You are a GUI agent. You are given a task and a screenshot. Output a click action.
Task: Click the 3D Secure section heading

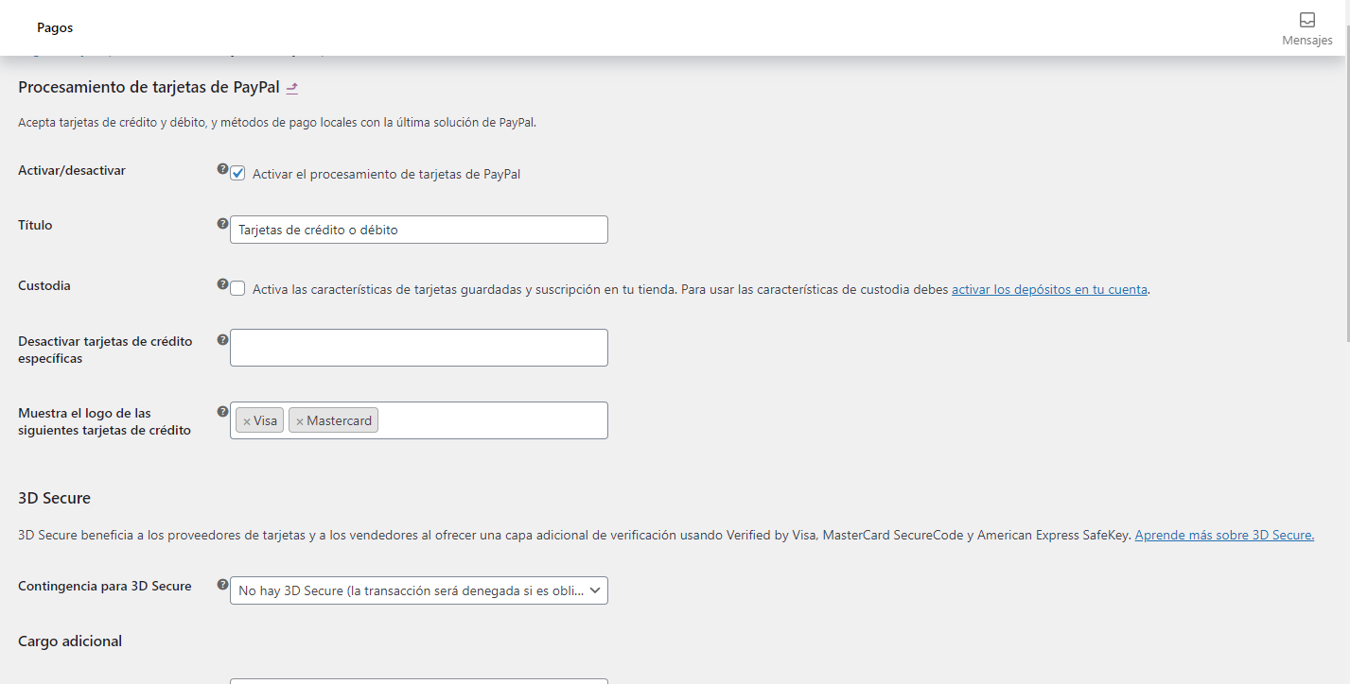pos(54,498)
